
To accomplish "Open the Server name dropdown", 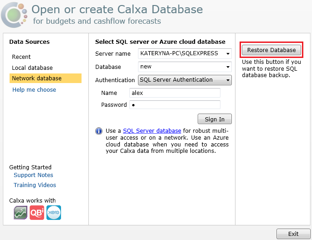I will point(228,53).
